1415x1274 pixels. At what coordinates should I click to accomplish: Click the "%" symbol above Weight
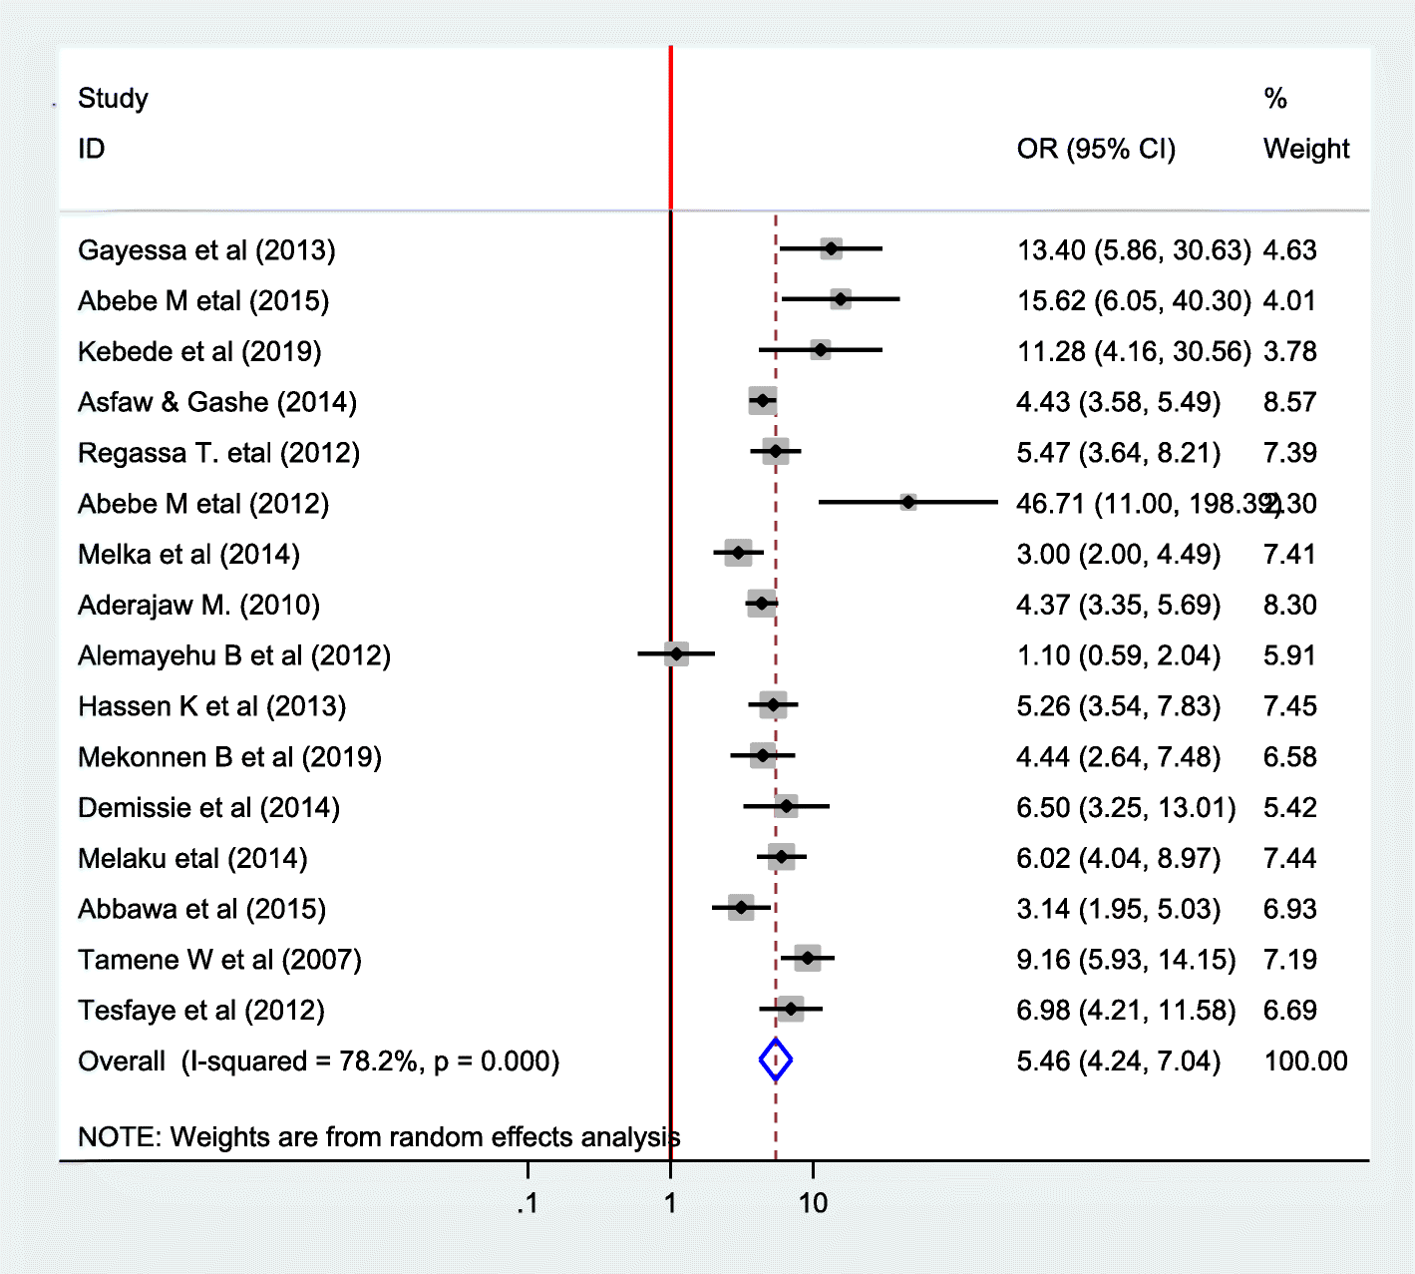pos(1275,98)
